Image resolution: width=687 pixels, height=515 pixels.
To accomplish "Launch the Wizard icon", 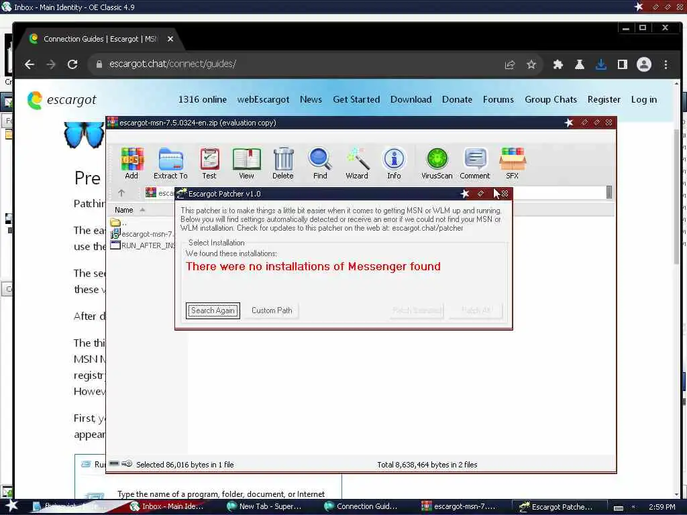I will (x=357, y=164).
